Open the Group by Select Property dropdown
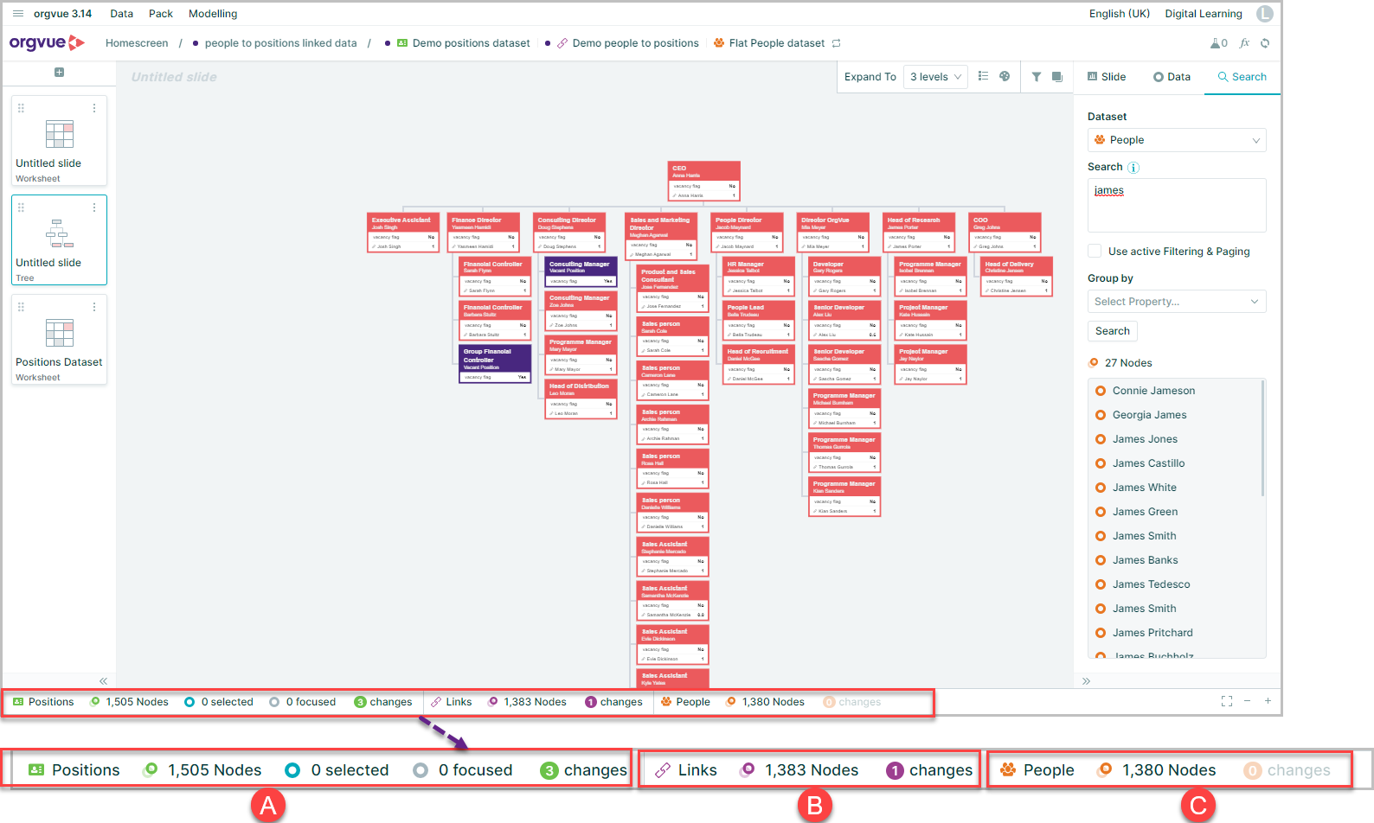 [1177, 302]
